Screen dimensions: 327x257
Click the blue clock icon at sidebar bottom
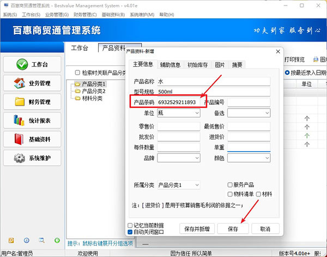coord(27,241)
